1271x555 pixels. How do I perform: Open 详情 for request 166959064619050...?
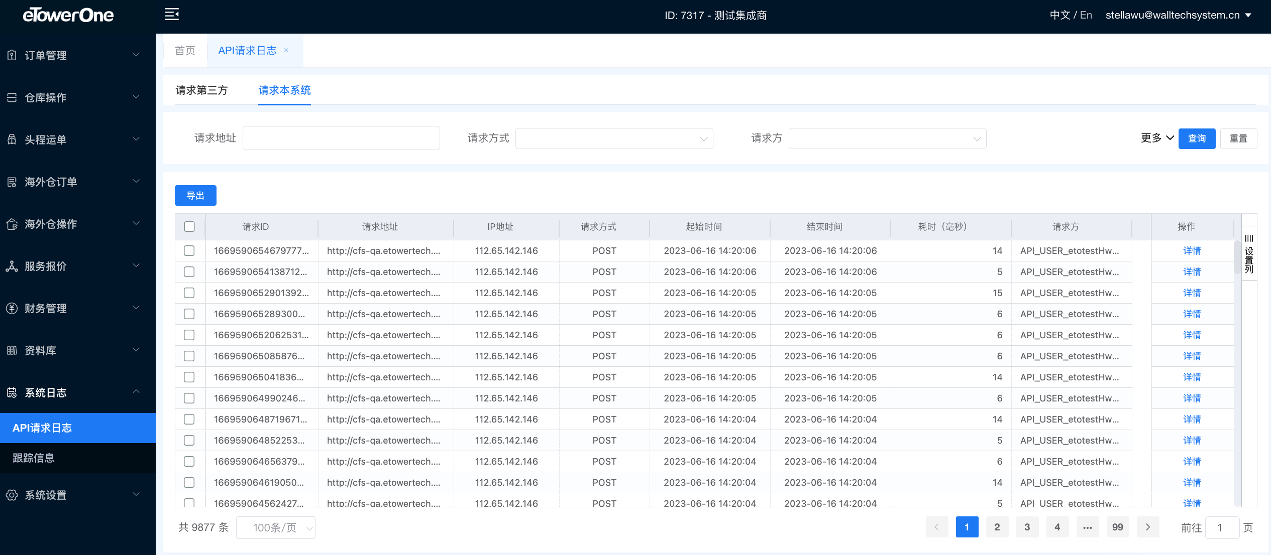pos(1192,482)
